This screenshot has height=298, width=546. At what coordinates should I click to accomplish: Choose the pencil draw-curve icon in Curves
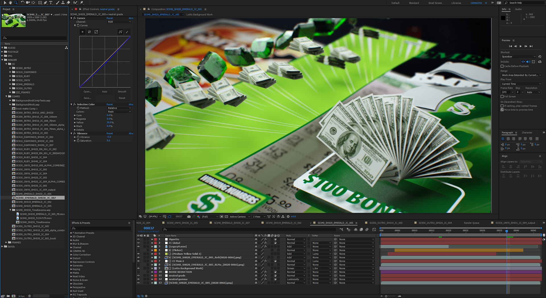tap(127, 32)
